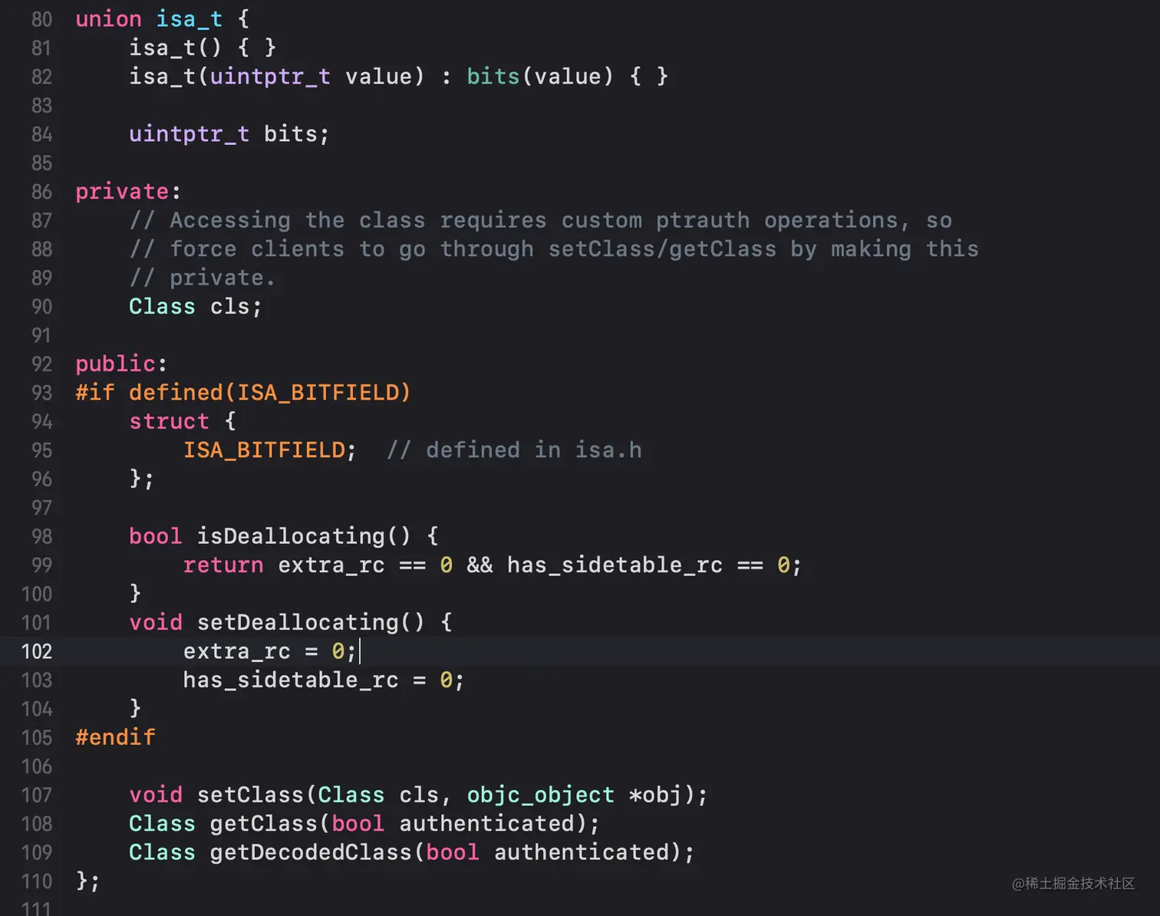
Task: Click 'bits(value)' initializer on line 82
Action: [x=540, y=77]
